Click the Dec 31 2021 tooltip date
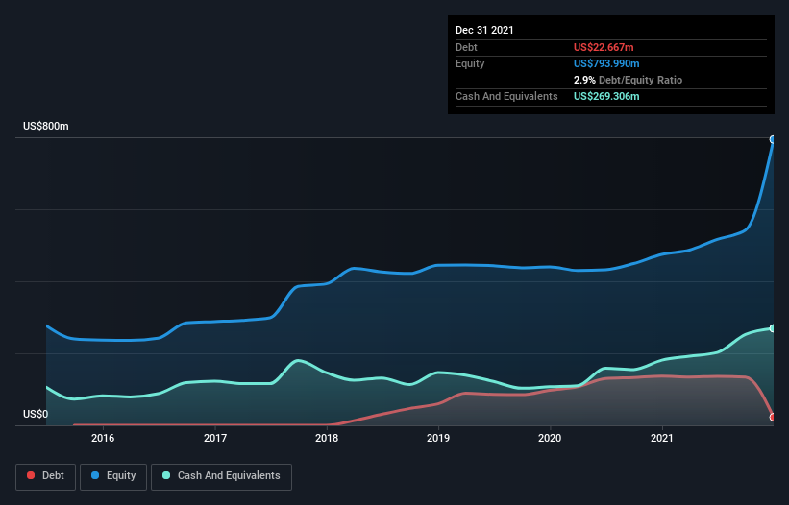Image resolution: width=789 pixels, height=505 pixels. (x=484, y=30)
